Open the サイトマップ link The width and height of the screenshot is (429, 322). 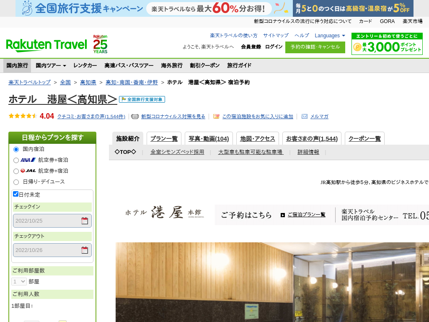pos(276,36)
